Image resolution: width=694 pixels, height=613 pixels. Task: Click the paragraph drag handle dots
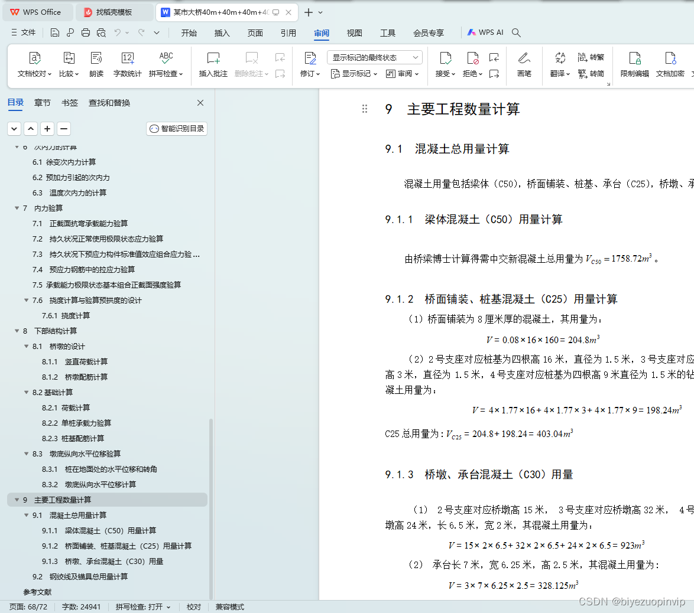[x=365, y=109]
